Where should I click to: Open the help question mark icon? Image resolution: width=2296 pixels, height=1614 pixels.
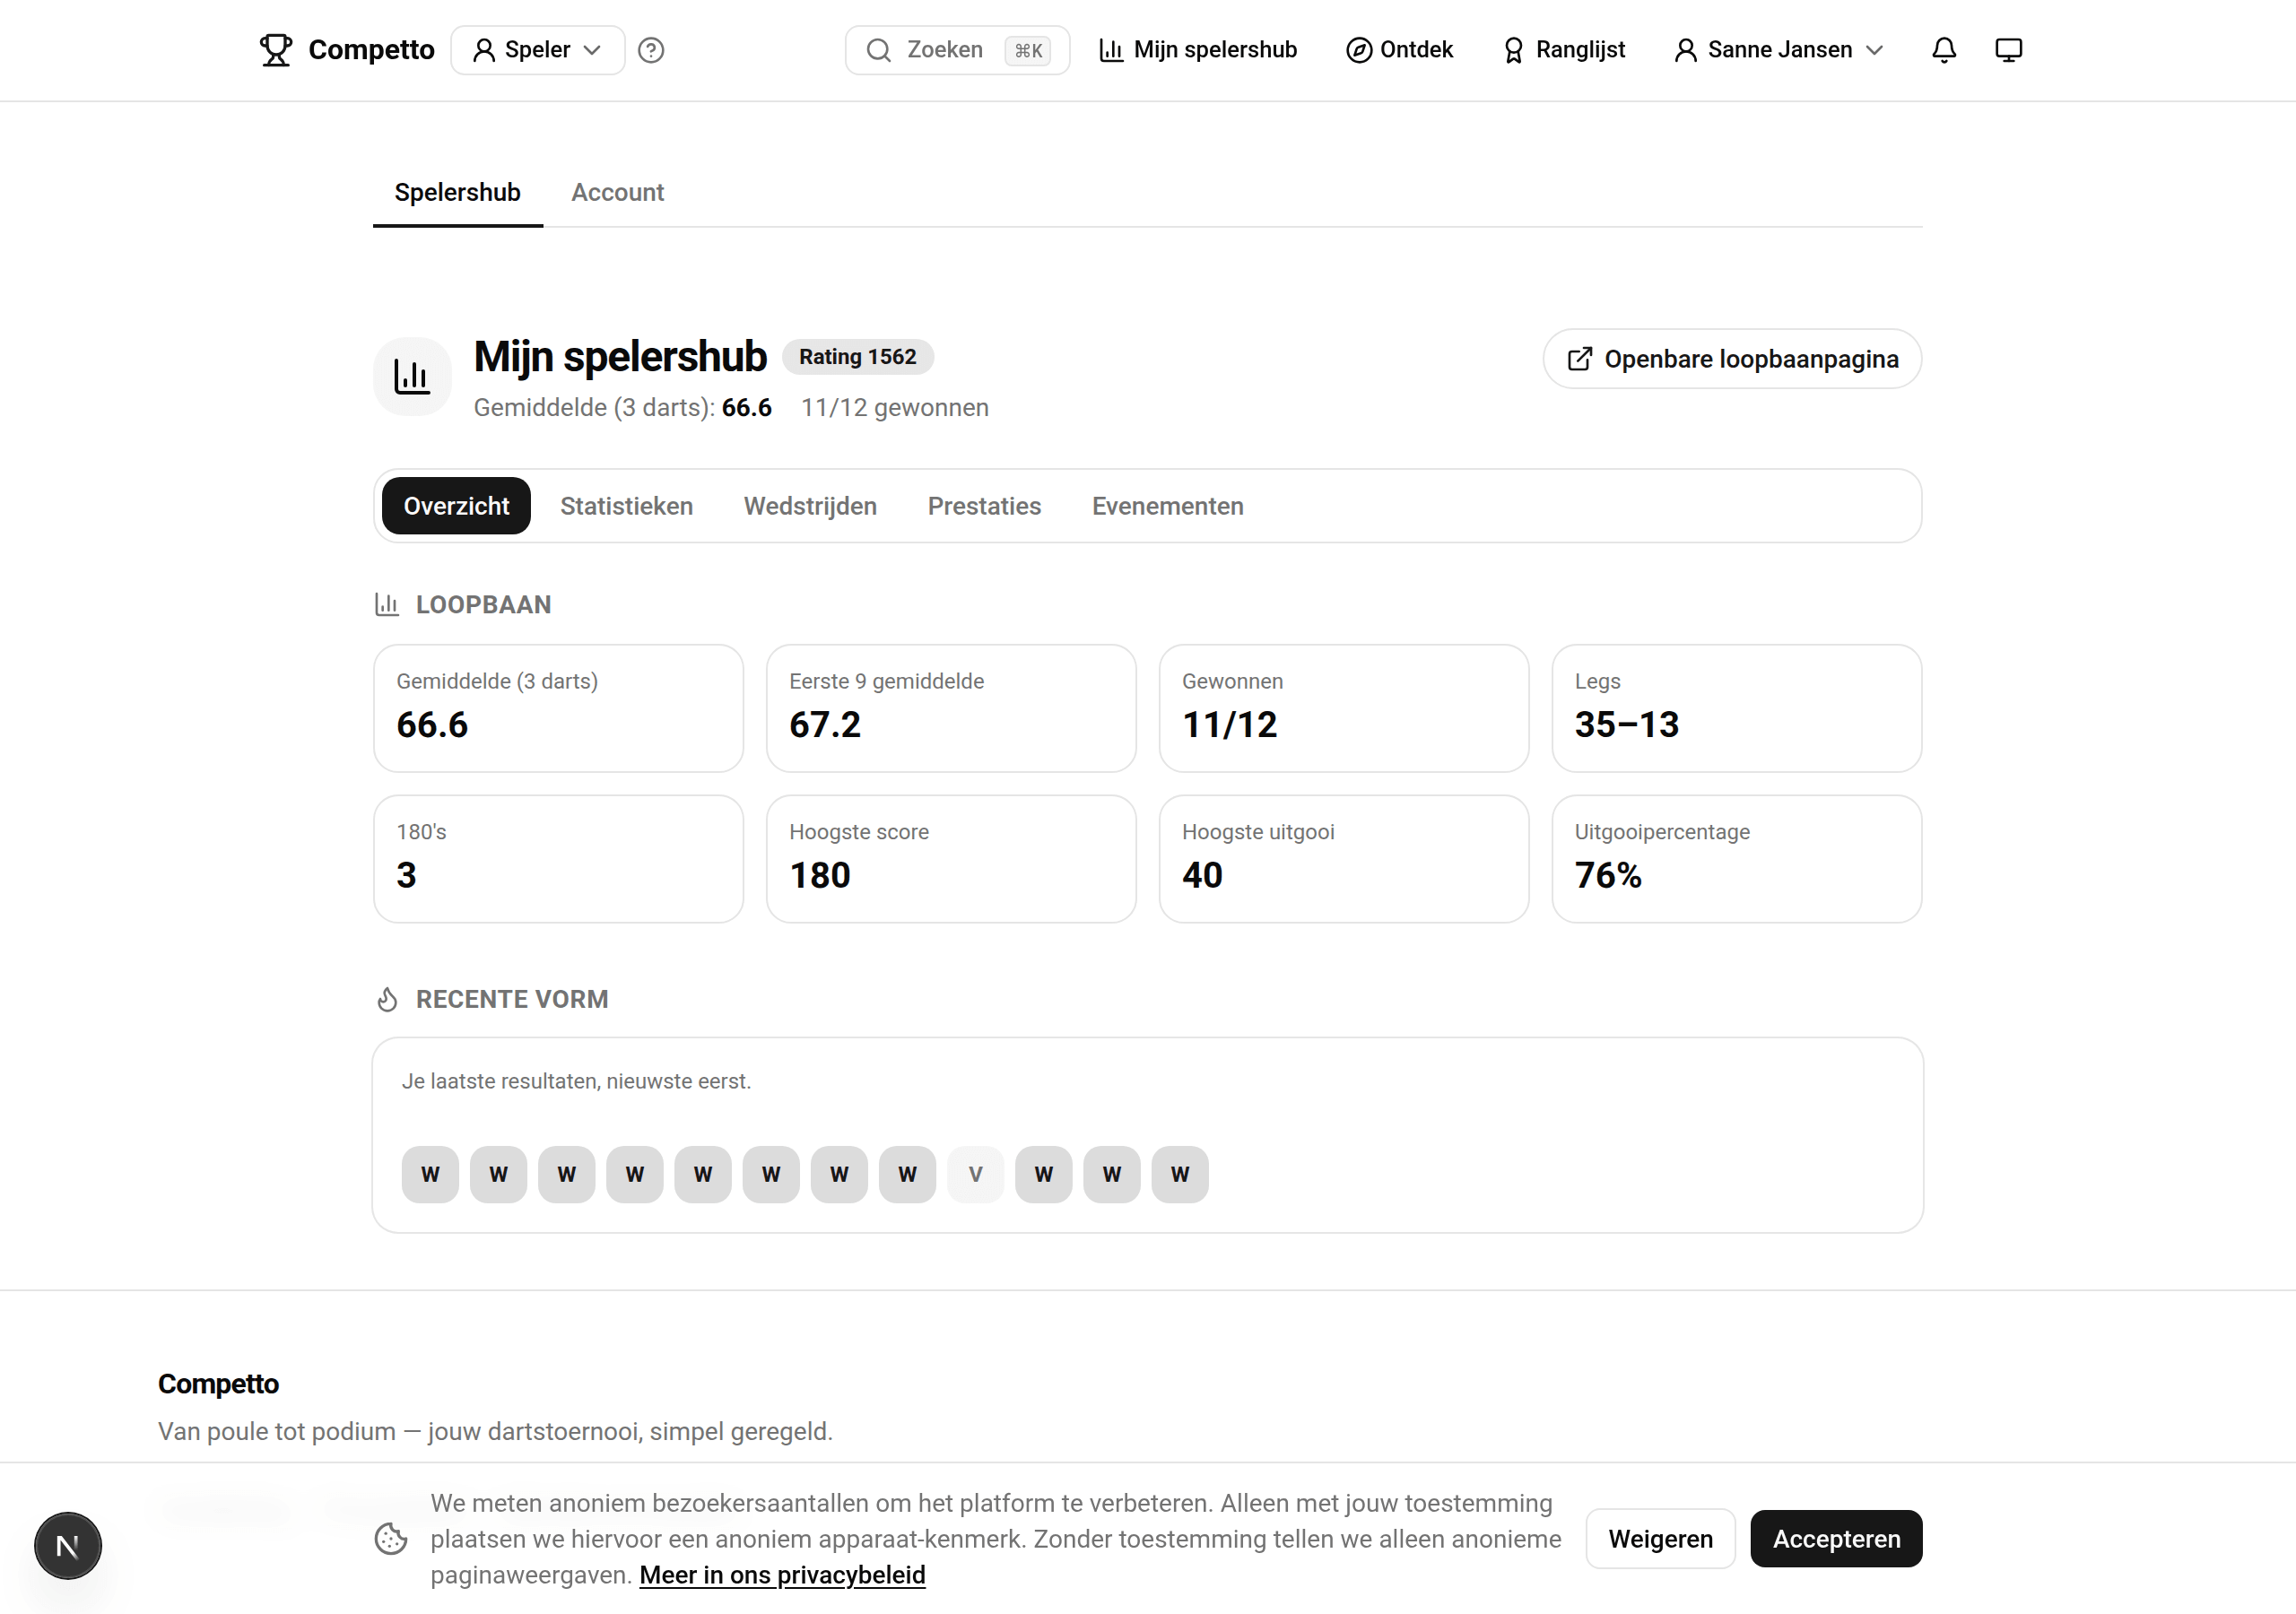pos(651,50)
